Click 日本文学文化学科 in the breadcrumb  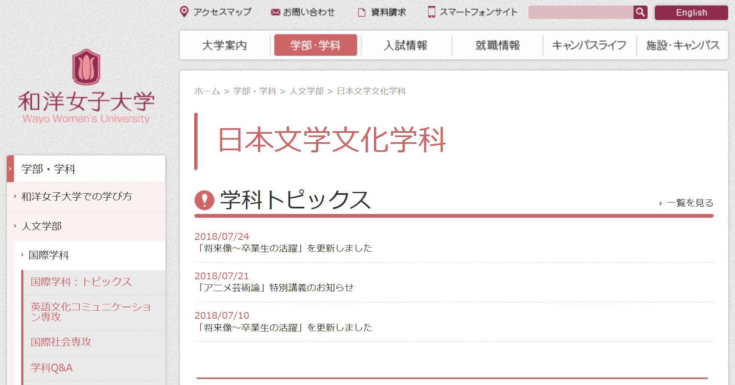coord(371,91)
